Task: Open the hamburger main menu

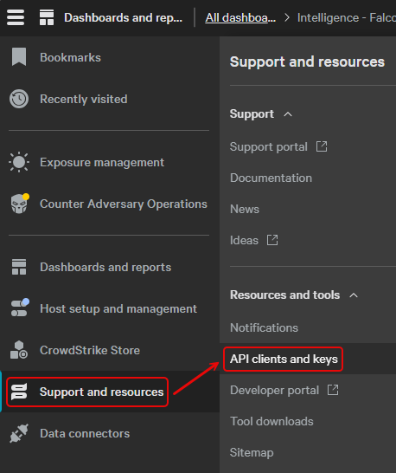Action: point(16,17)
